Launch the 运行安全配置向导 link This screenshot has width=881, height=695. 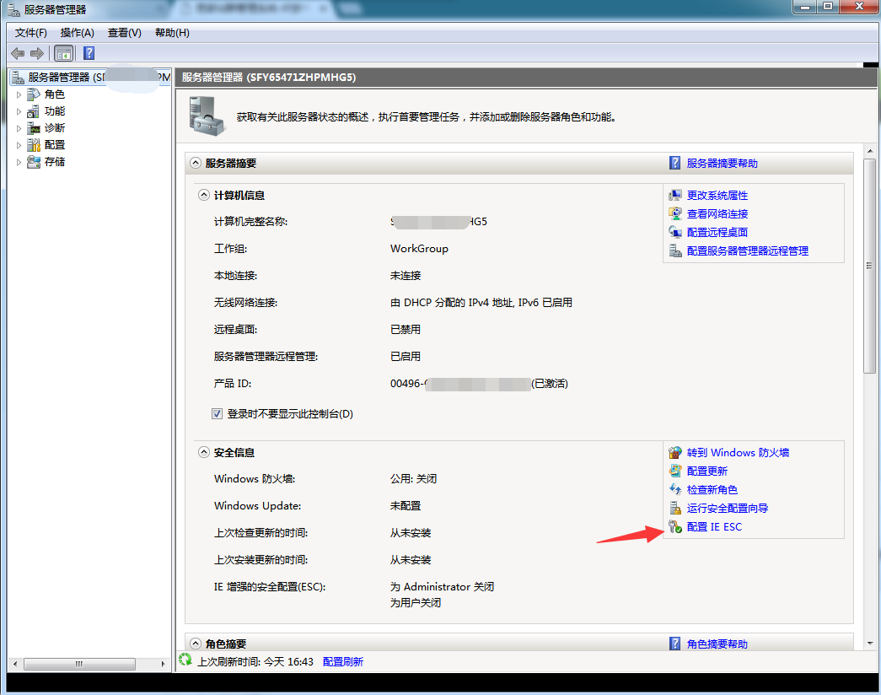[728, 509]
